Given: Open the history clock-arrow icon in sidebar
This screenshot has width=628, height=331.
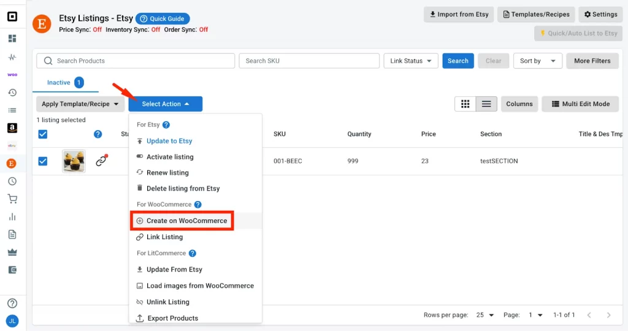Looking at the screenshot, I should (12, 93).
